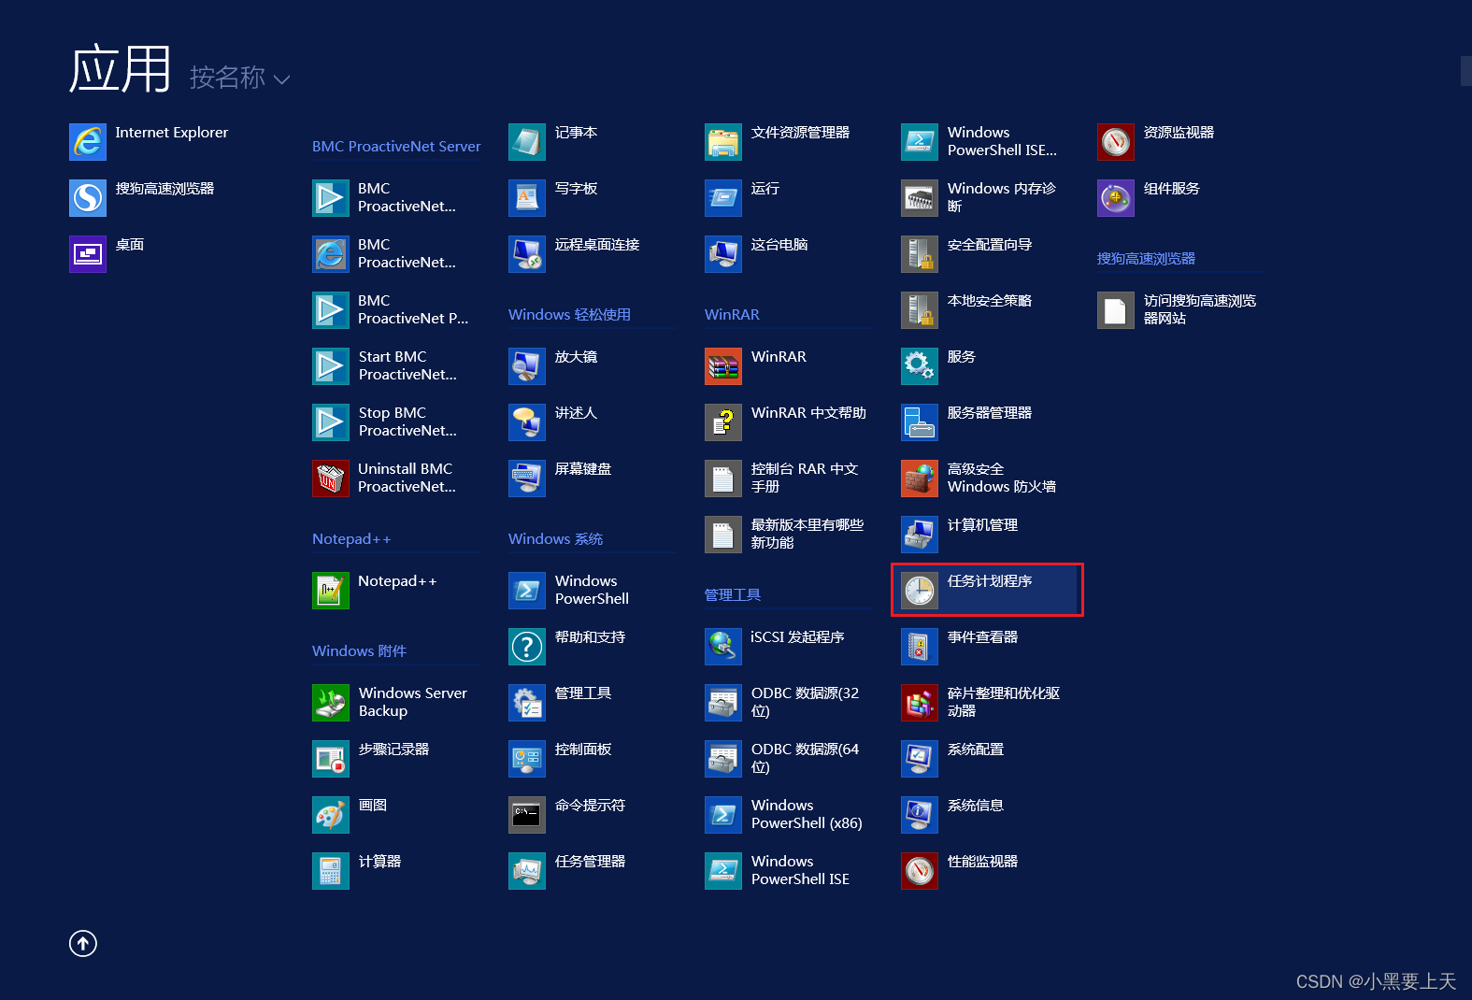1472x1000 pixels.
Task: Launch Uninstall BMC ProactiveNet icon
Action: pyautogui.click(x=331, y=479)
